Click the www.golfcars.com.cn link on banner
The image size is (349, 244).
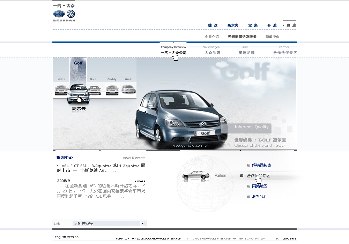coord(191,146)
